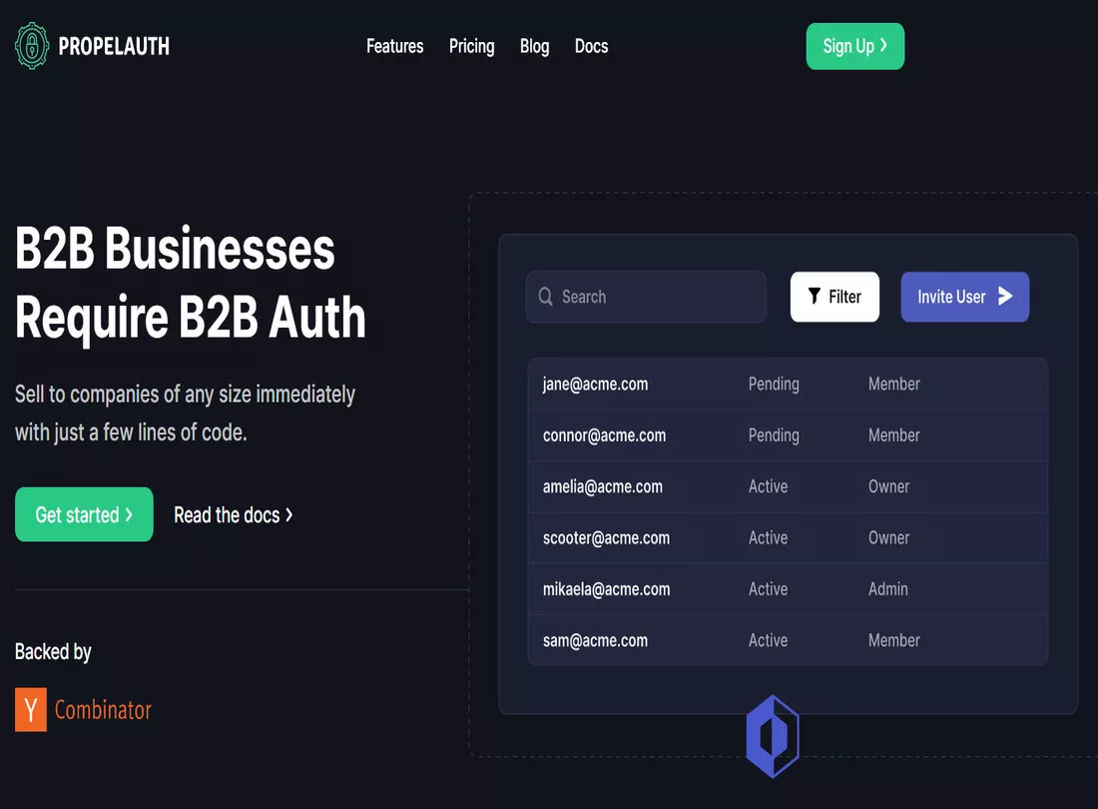Click the Get started button
This screenshot has height=809, width=1098.
[84, 514]
